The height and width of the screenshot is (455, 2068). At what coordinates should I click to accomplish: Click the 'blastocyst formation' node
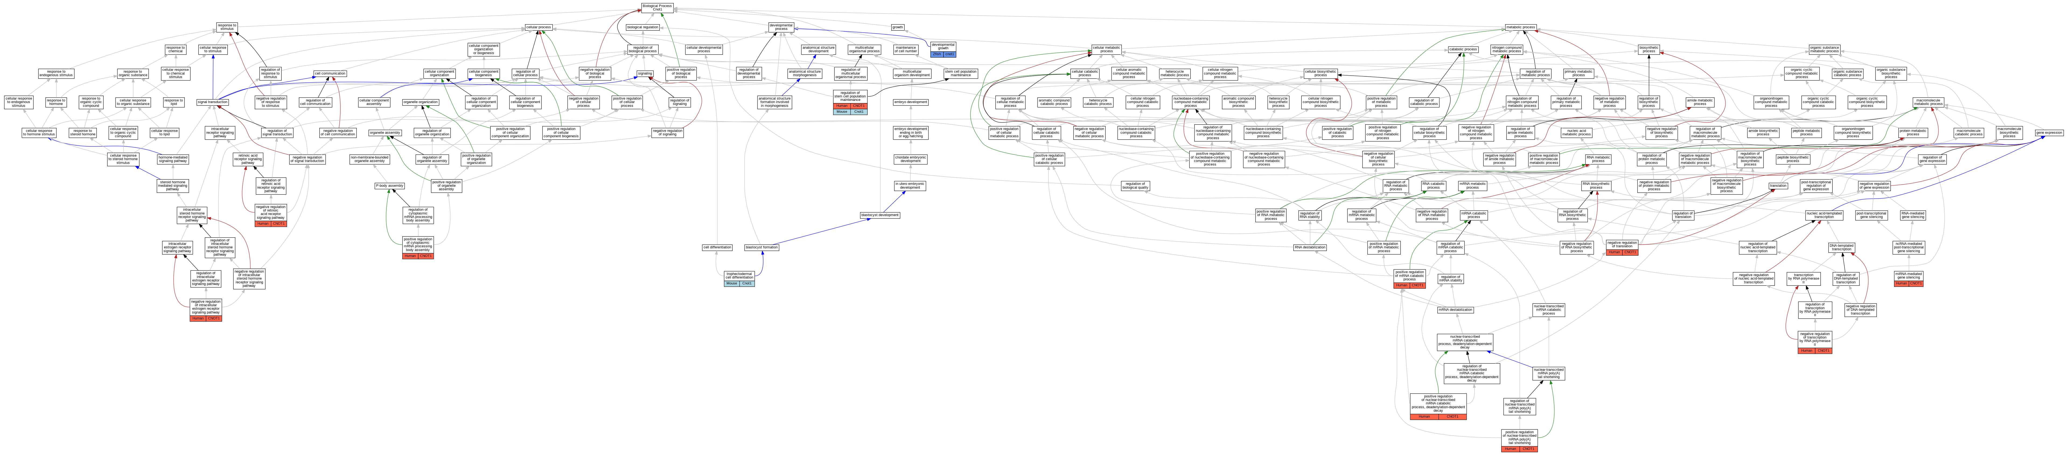[x=762, y=247]
